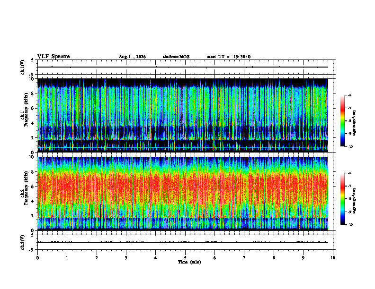Click the ch.1 frequency tick label "4"
Screen dimensions: 375x289
pos(33,123)
